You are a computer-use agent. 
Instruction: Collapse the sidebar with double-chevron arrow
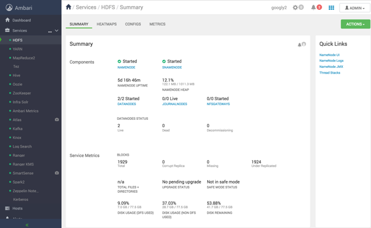27,225
